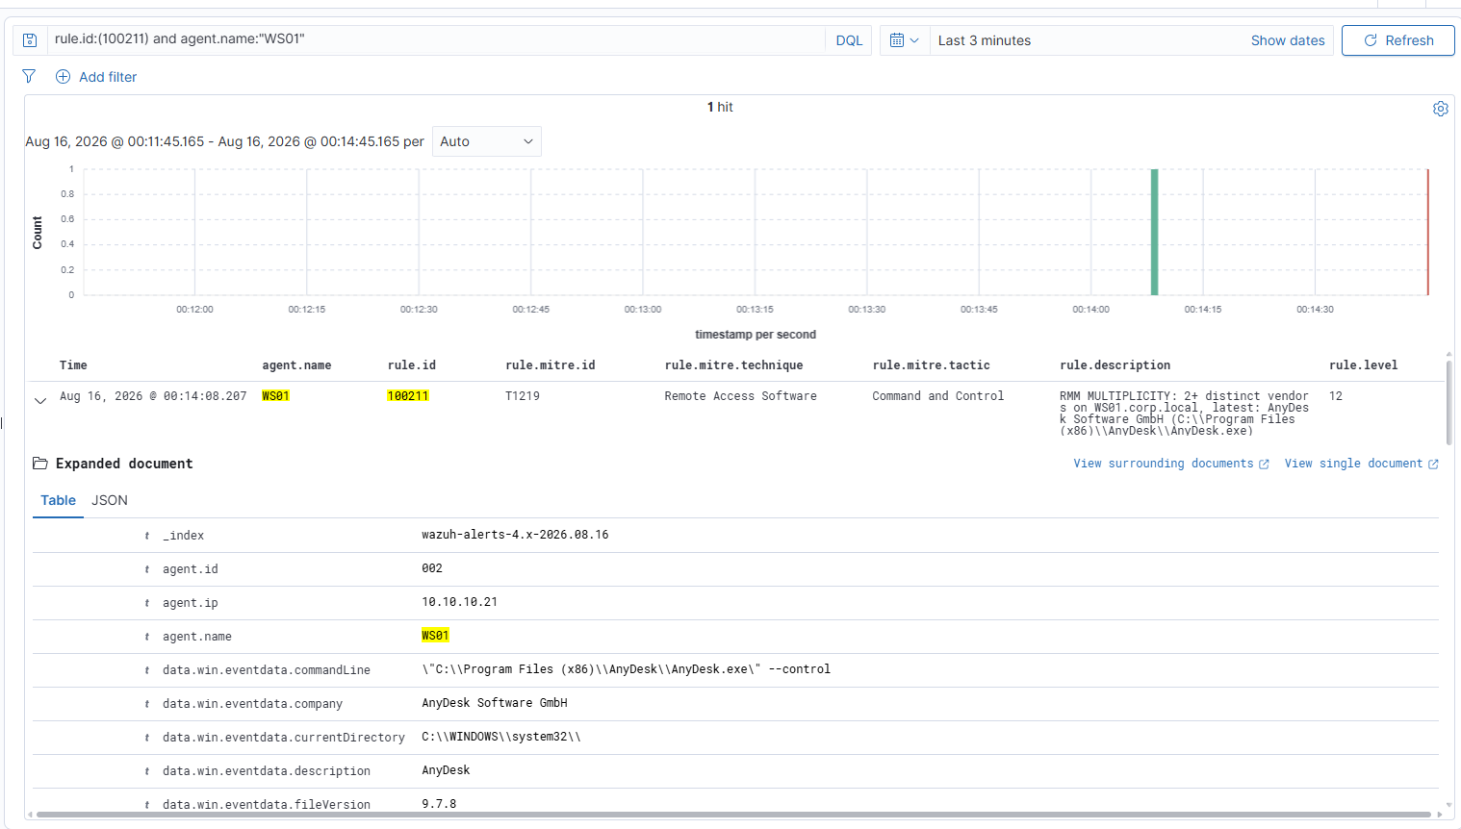The height and width of the screenshot is (829, 1461).
Task: Click the Refresh button
Action: tap(1398, 40)
